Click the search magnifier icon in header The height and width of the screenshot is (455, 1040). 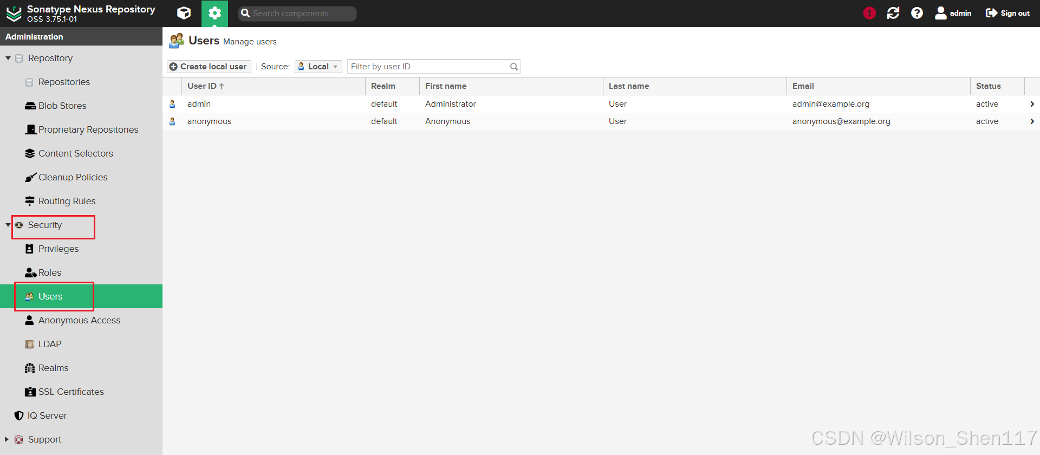(x=245, y=13)
